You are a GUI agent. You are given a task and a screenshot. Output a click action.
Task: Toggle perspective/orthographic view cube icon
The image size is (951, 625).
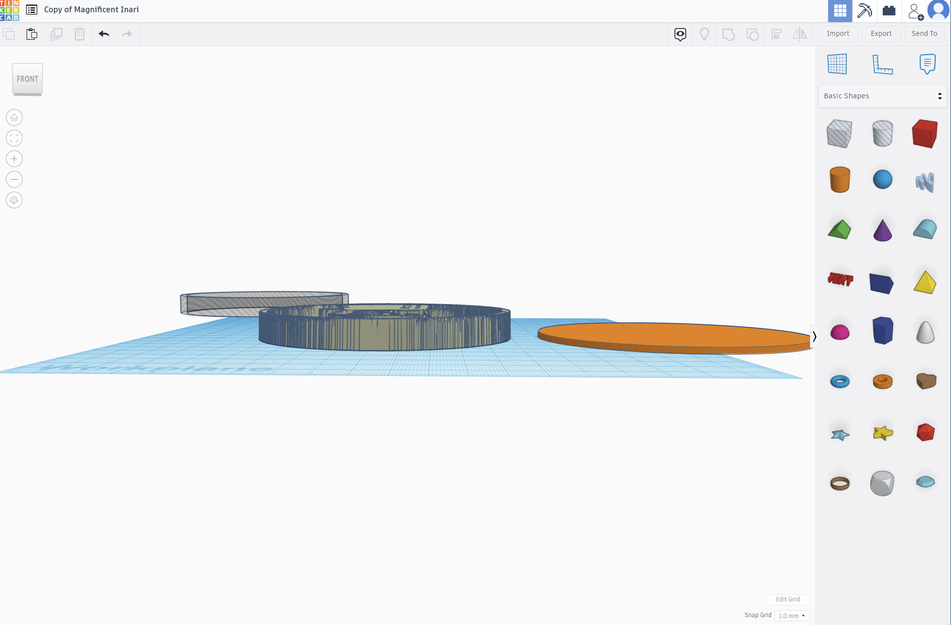tap(14, 200)
